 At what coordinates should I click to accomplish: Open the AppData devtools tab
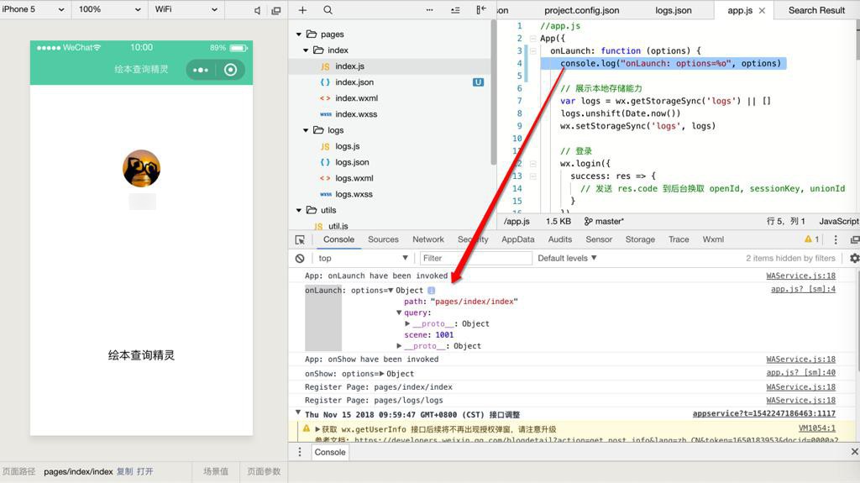coord(517,239)
